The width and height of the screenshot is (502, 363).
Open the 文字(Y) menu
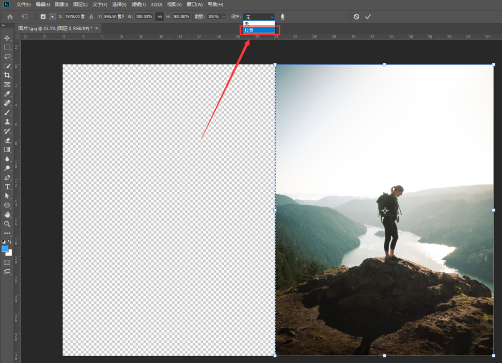point(99,5)
